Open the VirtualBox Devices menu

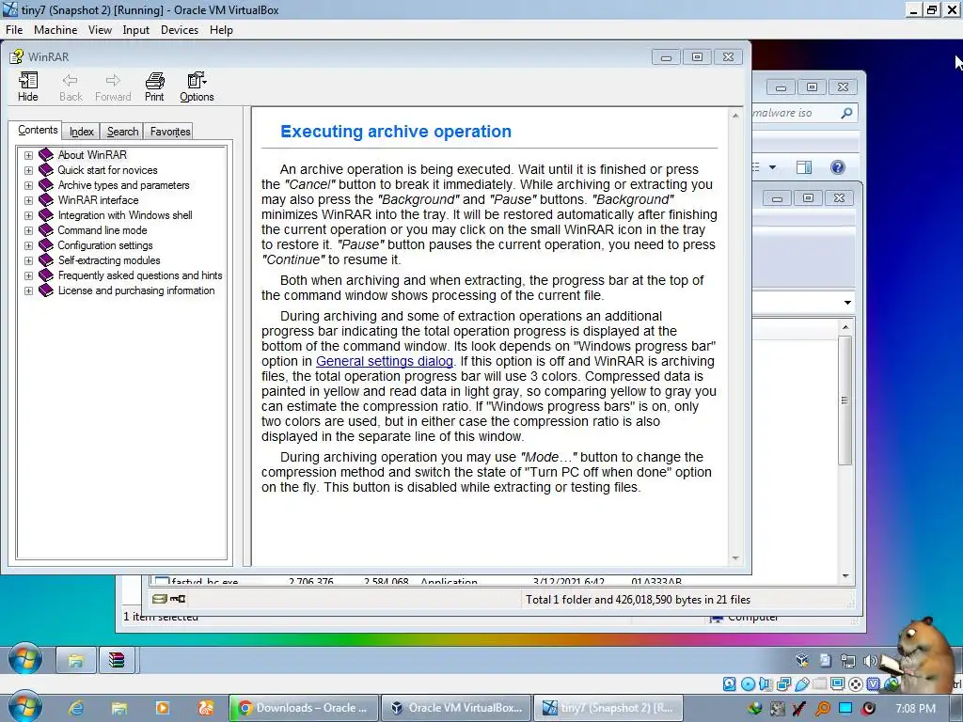180,29
